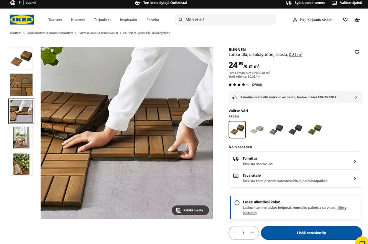Screen dimensions: 368x244
Task: Click the delivery truck Syötä postinumero icon
Action: coord(288,3)
